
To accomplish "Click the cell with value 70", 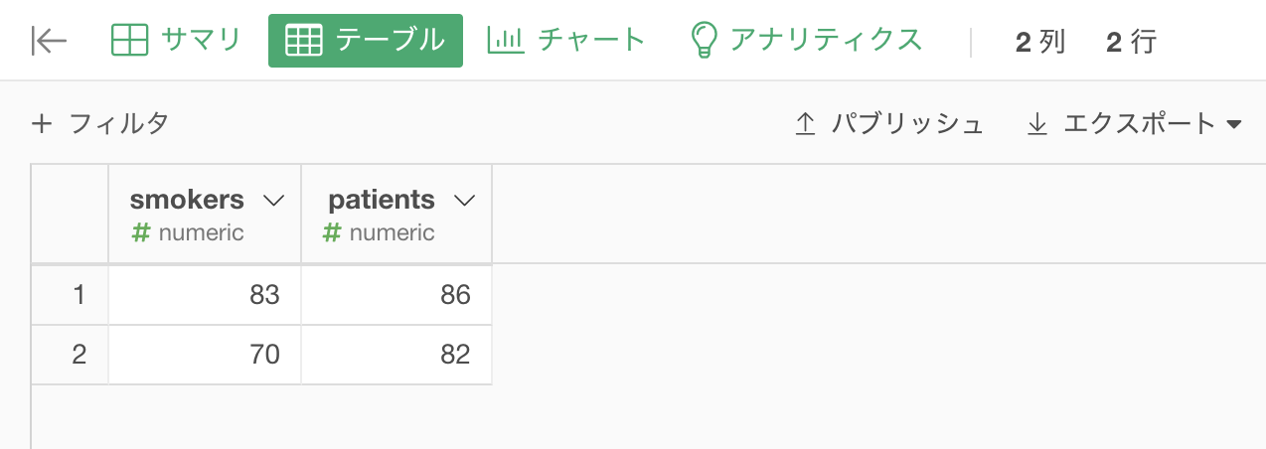I will pos(205,355).
